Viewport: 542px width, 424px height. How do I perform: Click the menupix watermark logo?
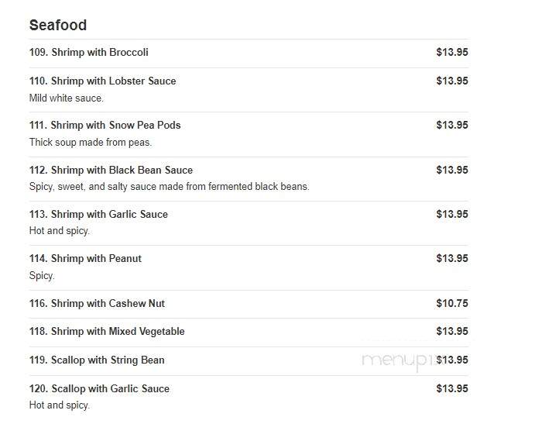(401, 360)
